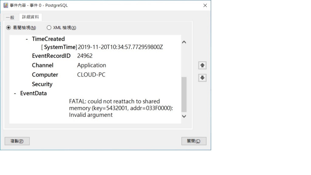This screenshot has height=175, width=311.
Task: Select the Channel Application row
Action: (x=69, y=65)
